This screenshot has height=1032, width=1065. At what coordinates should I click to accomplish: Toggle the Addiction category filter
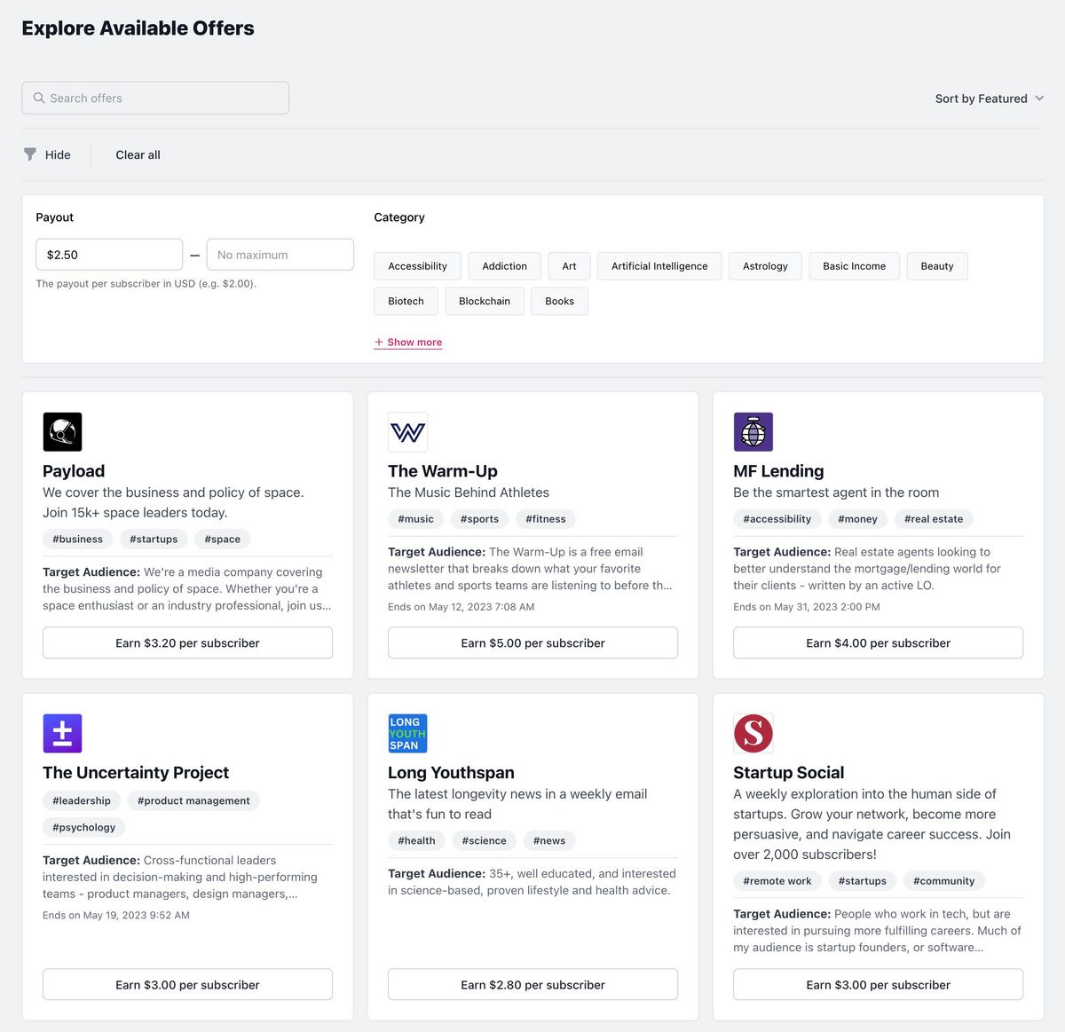pyautogui.click(x=504, y=266)
